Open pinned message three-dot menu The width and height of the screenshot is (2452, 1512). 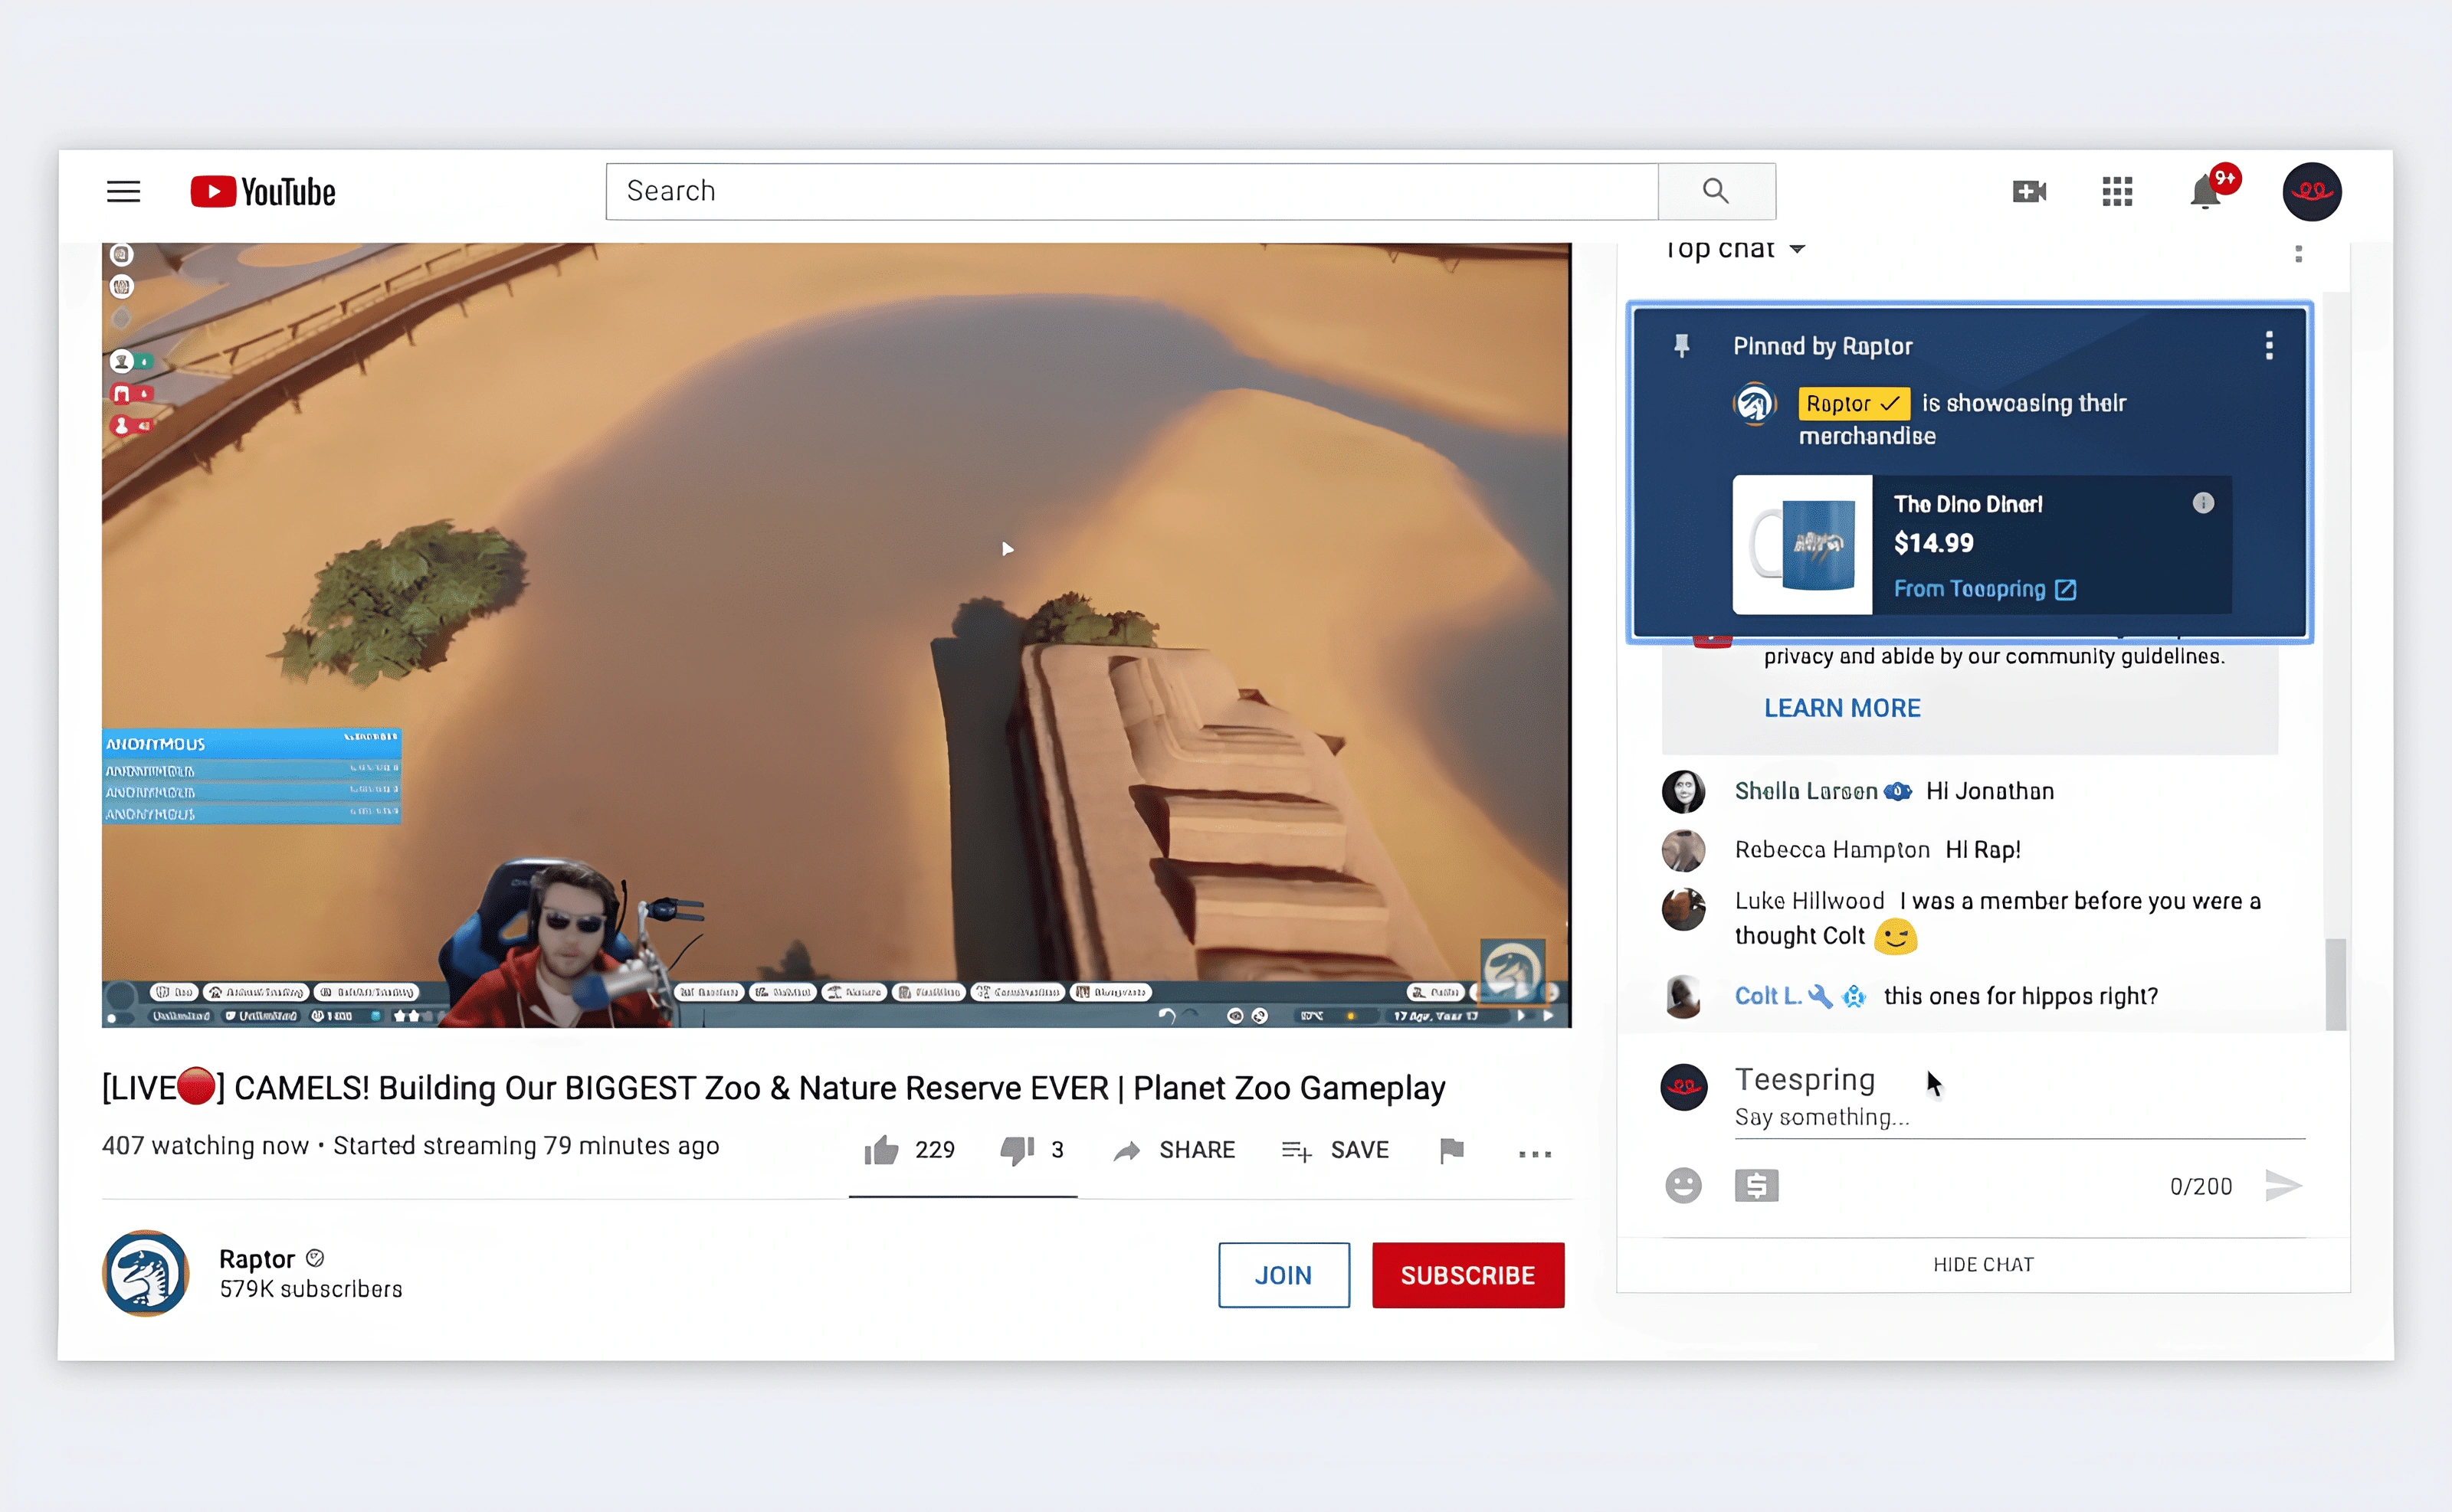2269,345
